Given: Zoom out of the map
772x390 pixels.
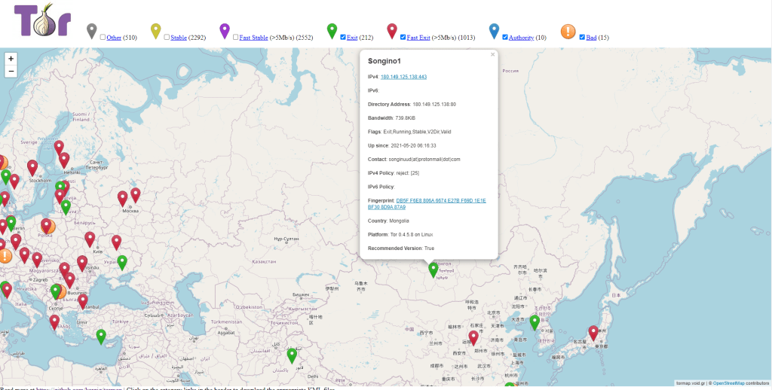Looking at the screenshot, I should (x=11, y=72).
